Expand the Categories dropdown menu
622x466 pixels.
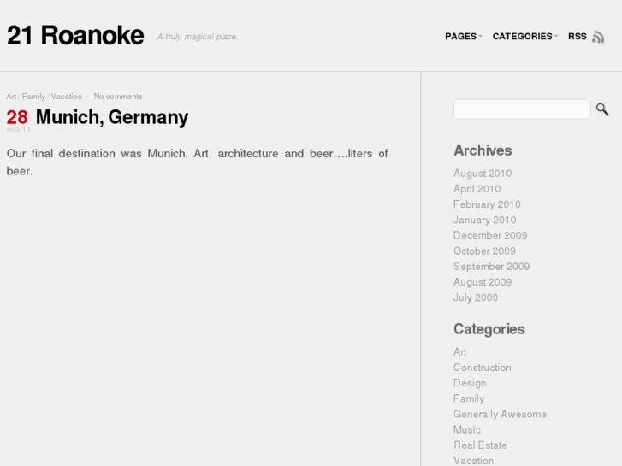pos(524,37)
